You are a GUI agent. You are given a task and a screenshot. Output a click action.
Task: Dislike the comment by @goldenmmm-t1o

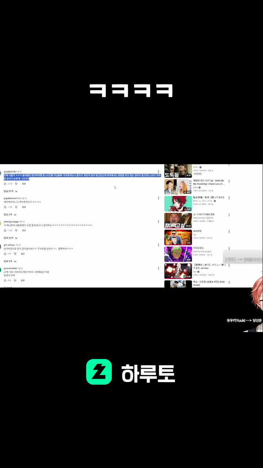[x=16, y=207]
